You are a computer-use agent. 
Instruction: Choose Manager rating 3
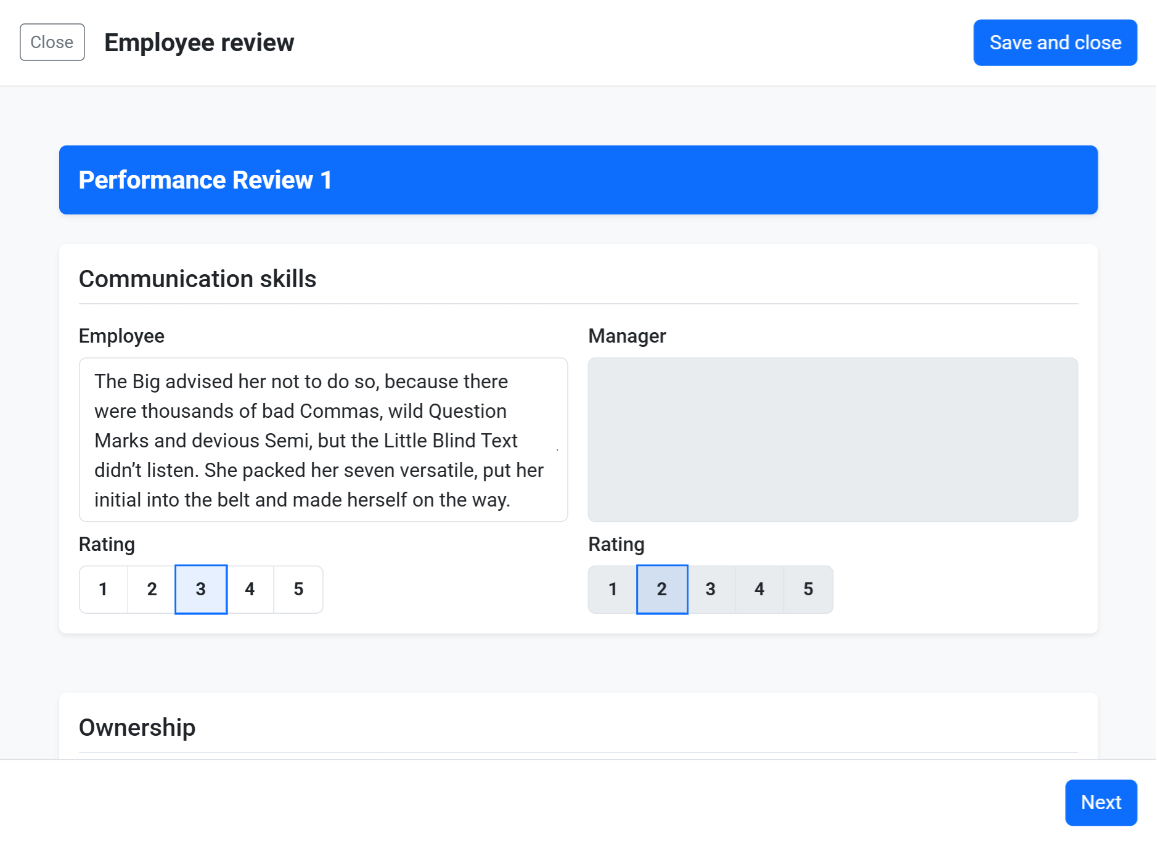tap(711, 590)
